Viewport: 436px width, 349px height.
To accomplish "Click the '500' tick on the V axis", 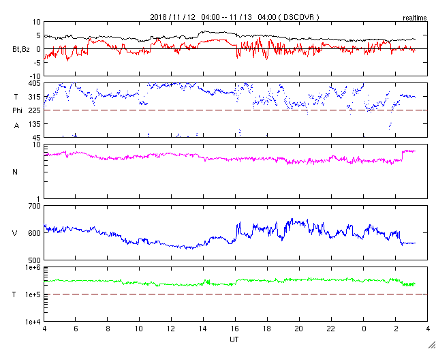I will click(x=35, y=260).
